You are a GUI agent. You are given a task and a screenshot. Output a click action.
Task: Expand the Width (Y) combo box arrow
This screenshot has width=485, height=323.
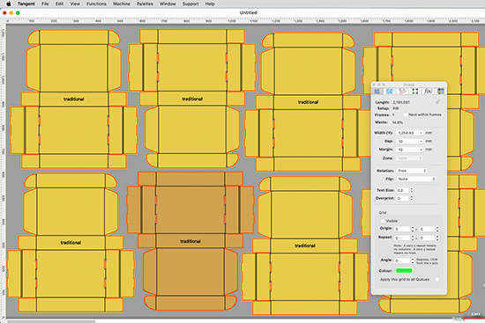click(421, 133)
